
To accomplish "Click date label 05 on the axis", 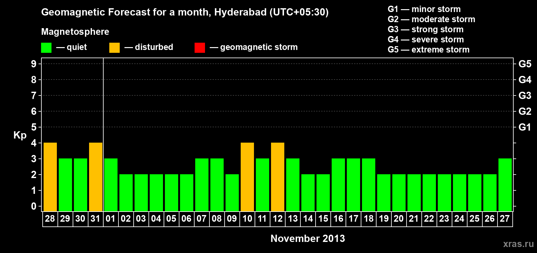I will (171, 219).
